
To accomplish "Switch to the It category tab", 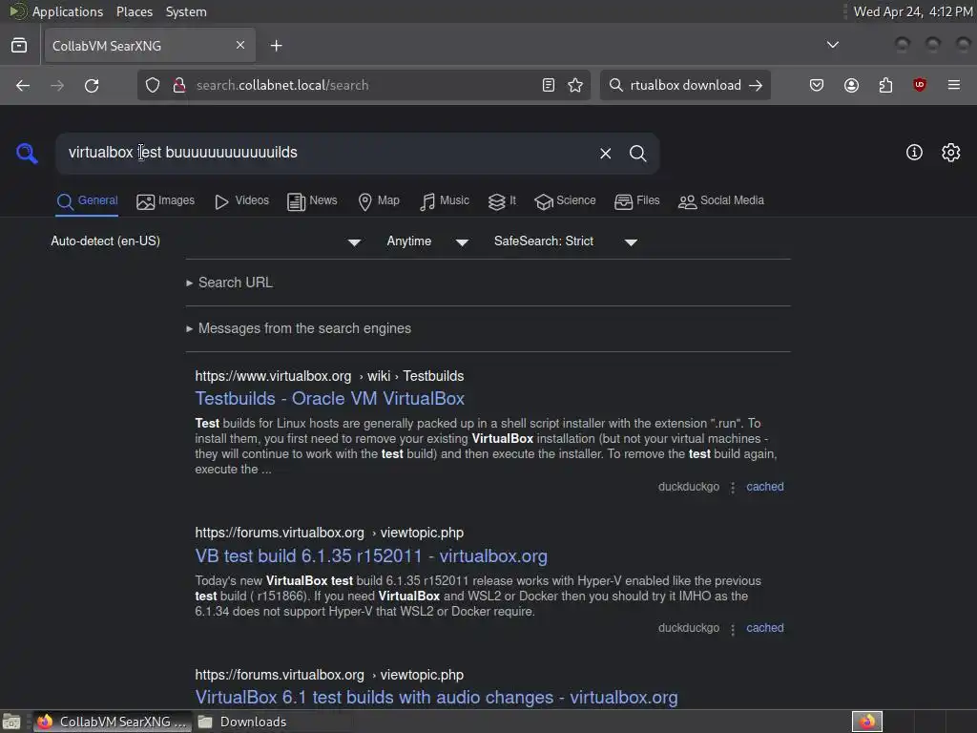I will (x=502, y=200).
